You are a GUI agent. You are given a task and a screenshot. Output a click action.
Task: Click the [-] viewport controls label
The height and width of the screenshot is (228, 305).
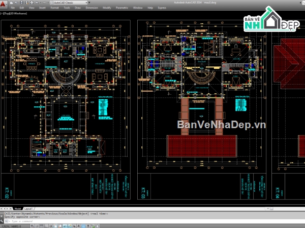[2, 13]
